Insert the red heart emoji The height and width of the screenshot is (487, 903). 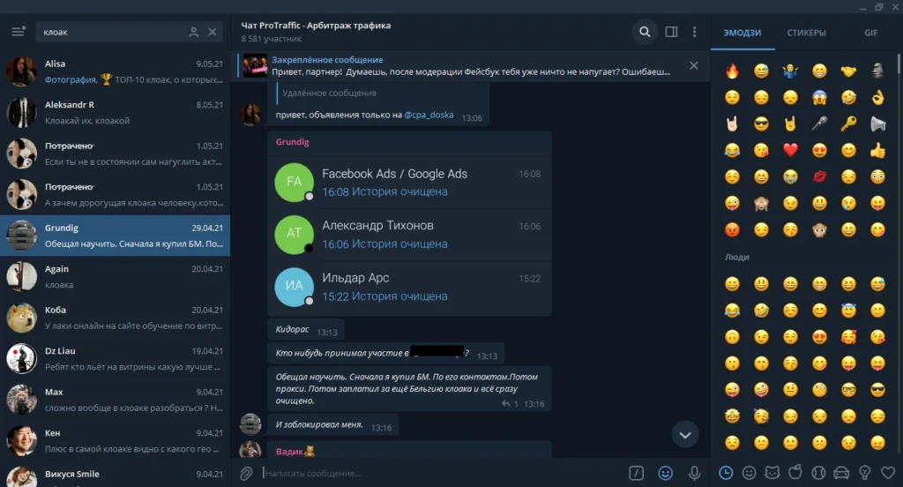click(x=790, y=150)
